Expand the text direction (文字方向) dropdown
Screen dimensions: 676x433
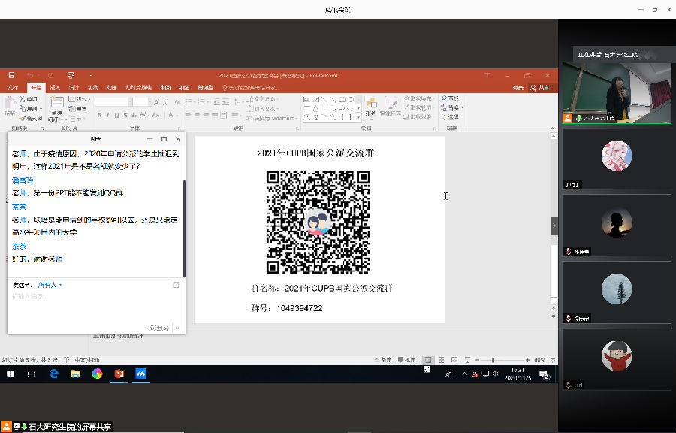[264, 99]
